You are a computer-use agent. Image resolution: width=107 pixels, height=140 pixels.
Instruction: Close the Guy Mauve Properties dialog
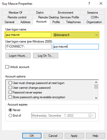[101, 4]
